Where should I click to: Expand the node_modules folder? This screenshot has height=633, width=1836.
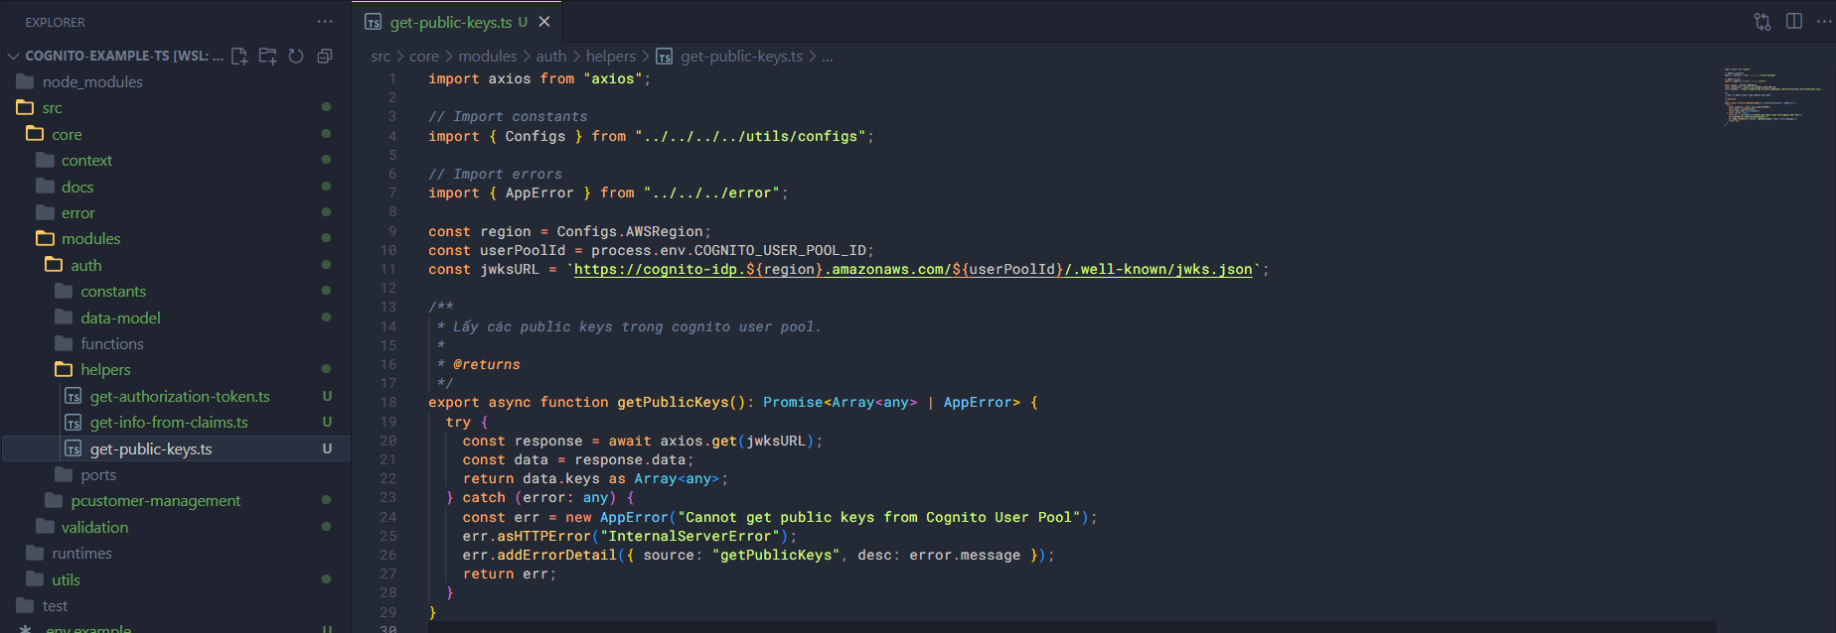tap(91, 82)
